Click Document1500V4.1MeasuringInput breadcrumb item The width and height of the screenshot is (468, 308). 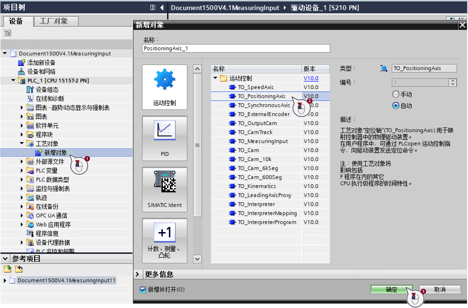point(225,8)
